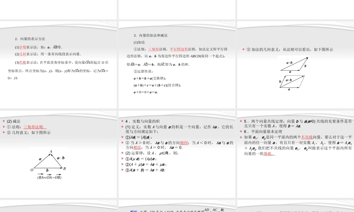
Task: Select the formula (BA=OA−OB) under the triangle
Action: pos(50,177)
